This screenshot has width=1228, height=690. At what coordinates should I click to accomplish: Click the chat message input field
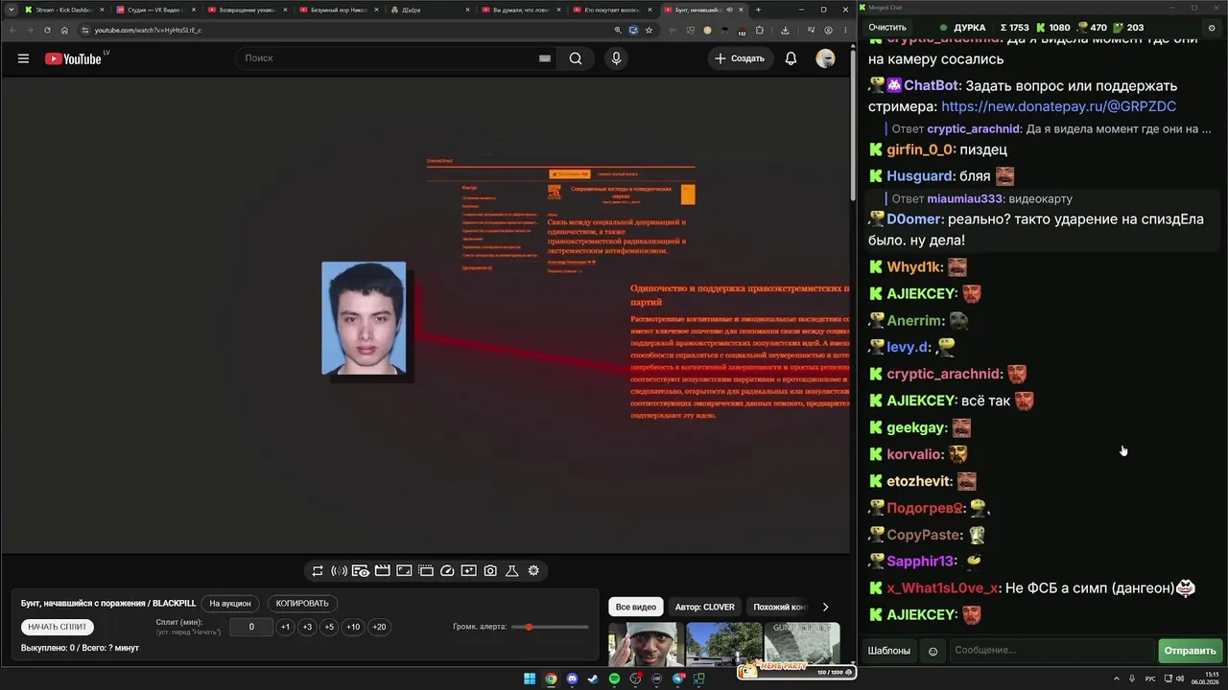(x=1051, y=651)
